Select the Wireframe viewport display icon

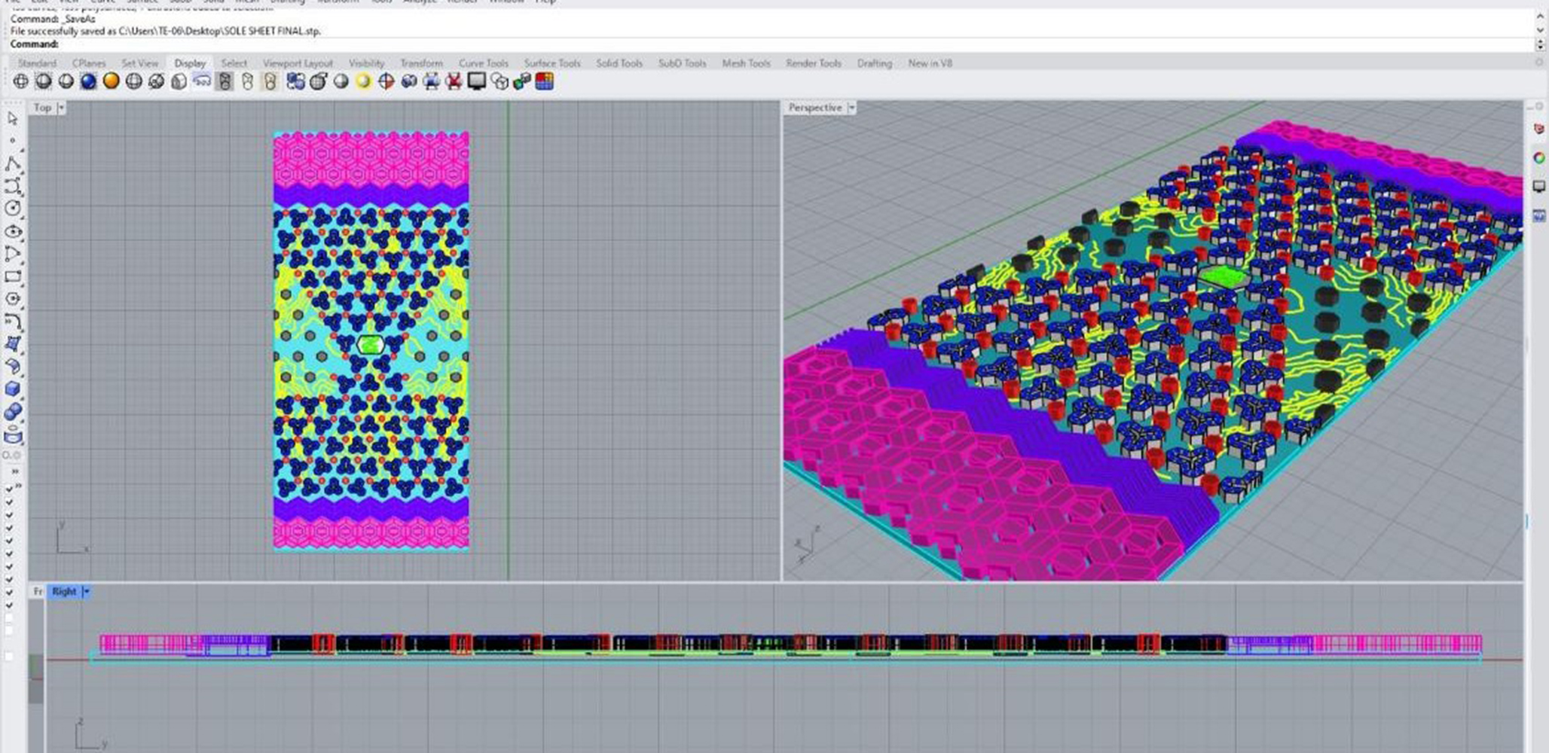tap(21, 81)
